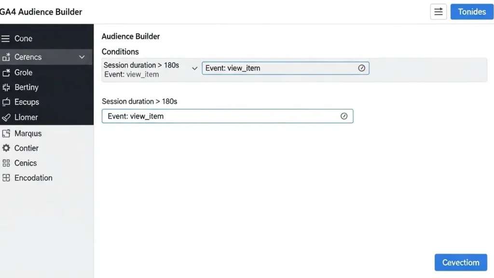Click the hamburger icon next to Cone
This screenshot has height=278, width=494.
[6, 39]
